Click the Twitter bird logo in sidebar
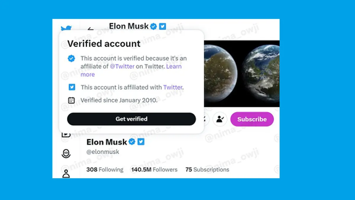The image size is (355, 200). (66, 28)
